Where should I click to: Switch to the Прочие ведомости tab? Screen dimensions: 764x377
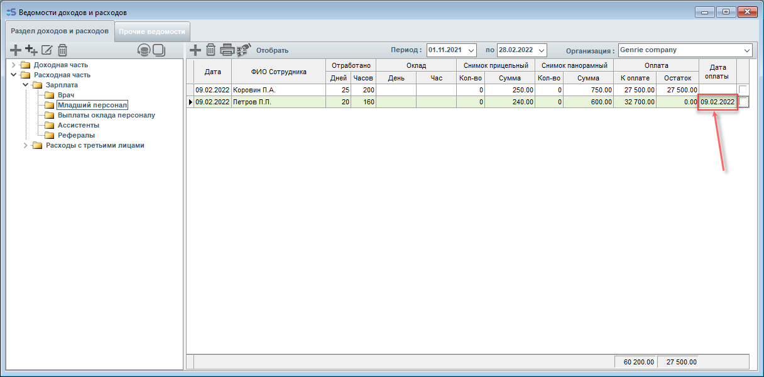coord(152,31)
